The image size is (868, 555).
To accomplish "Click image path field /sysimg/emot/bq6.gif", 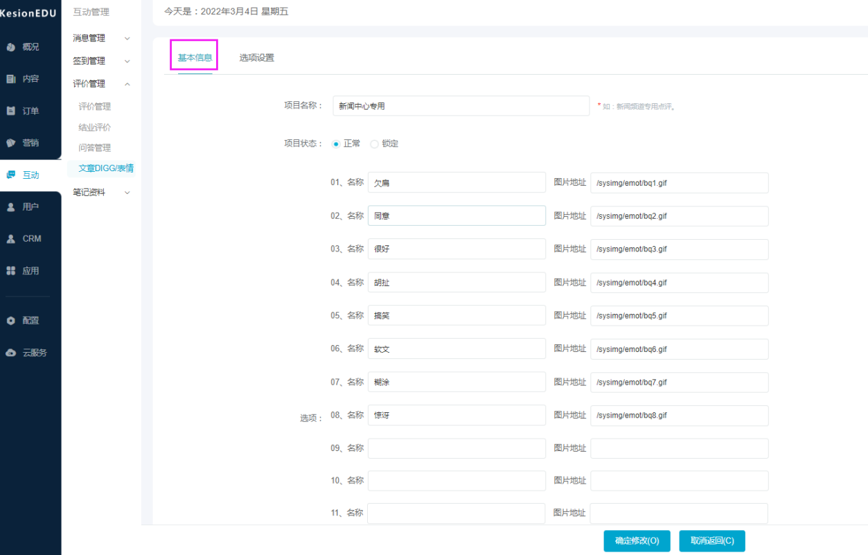I will 680,349.
